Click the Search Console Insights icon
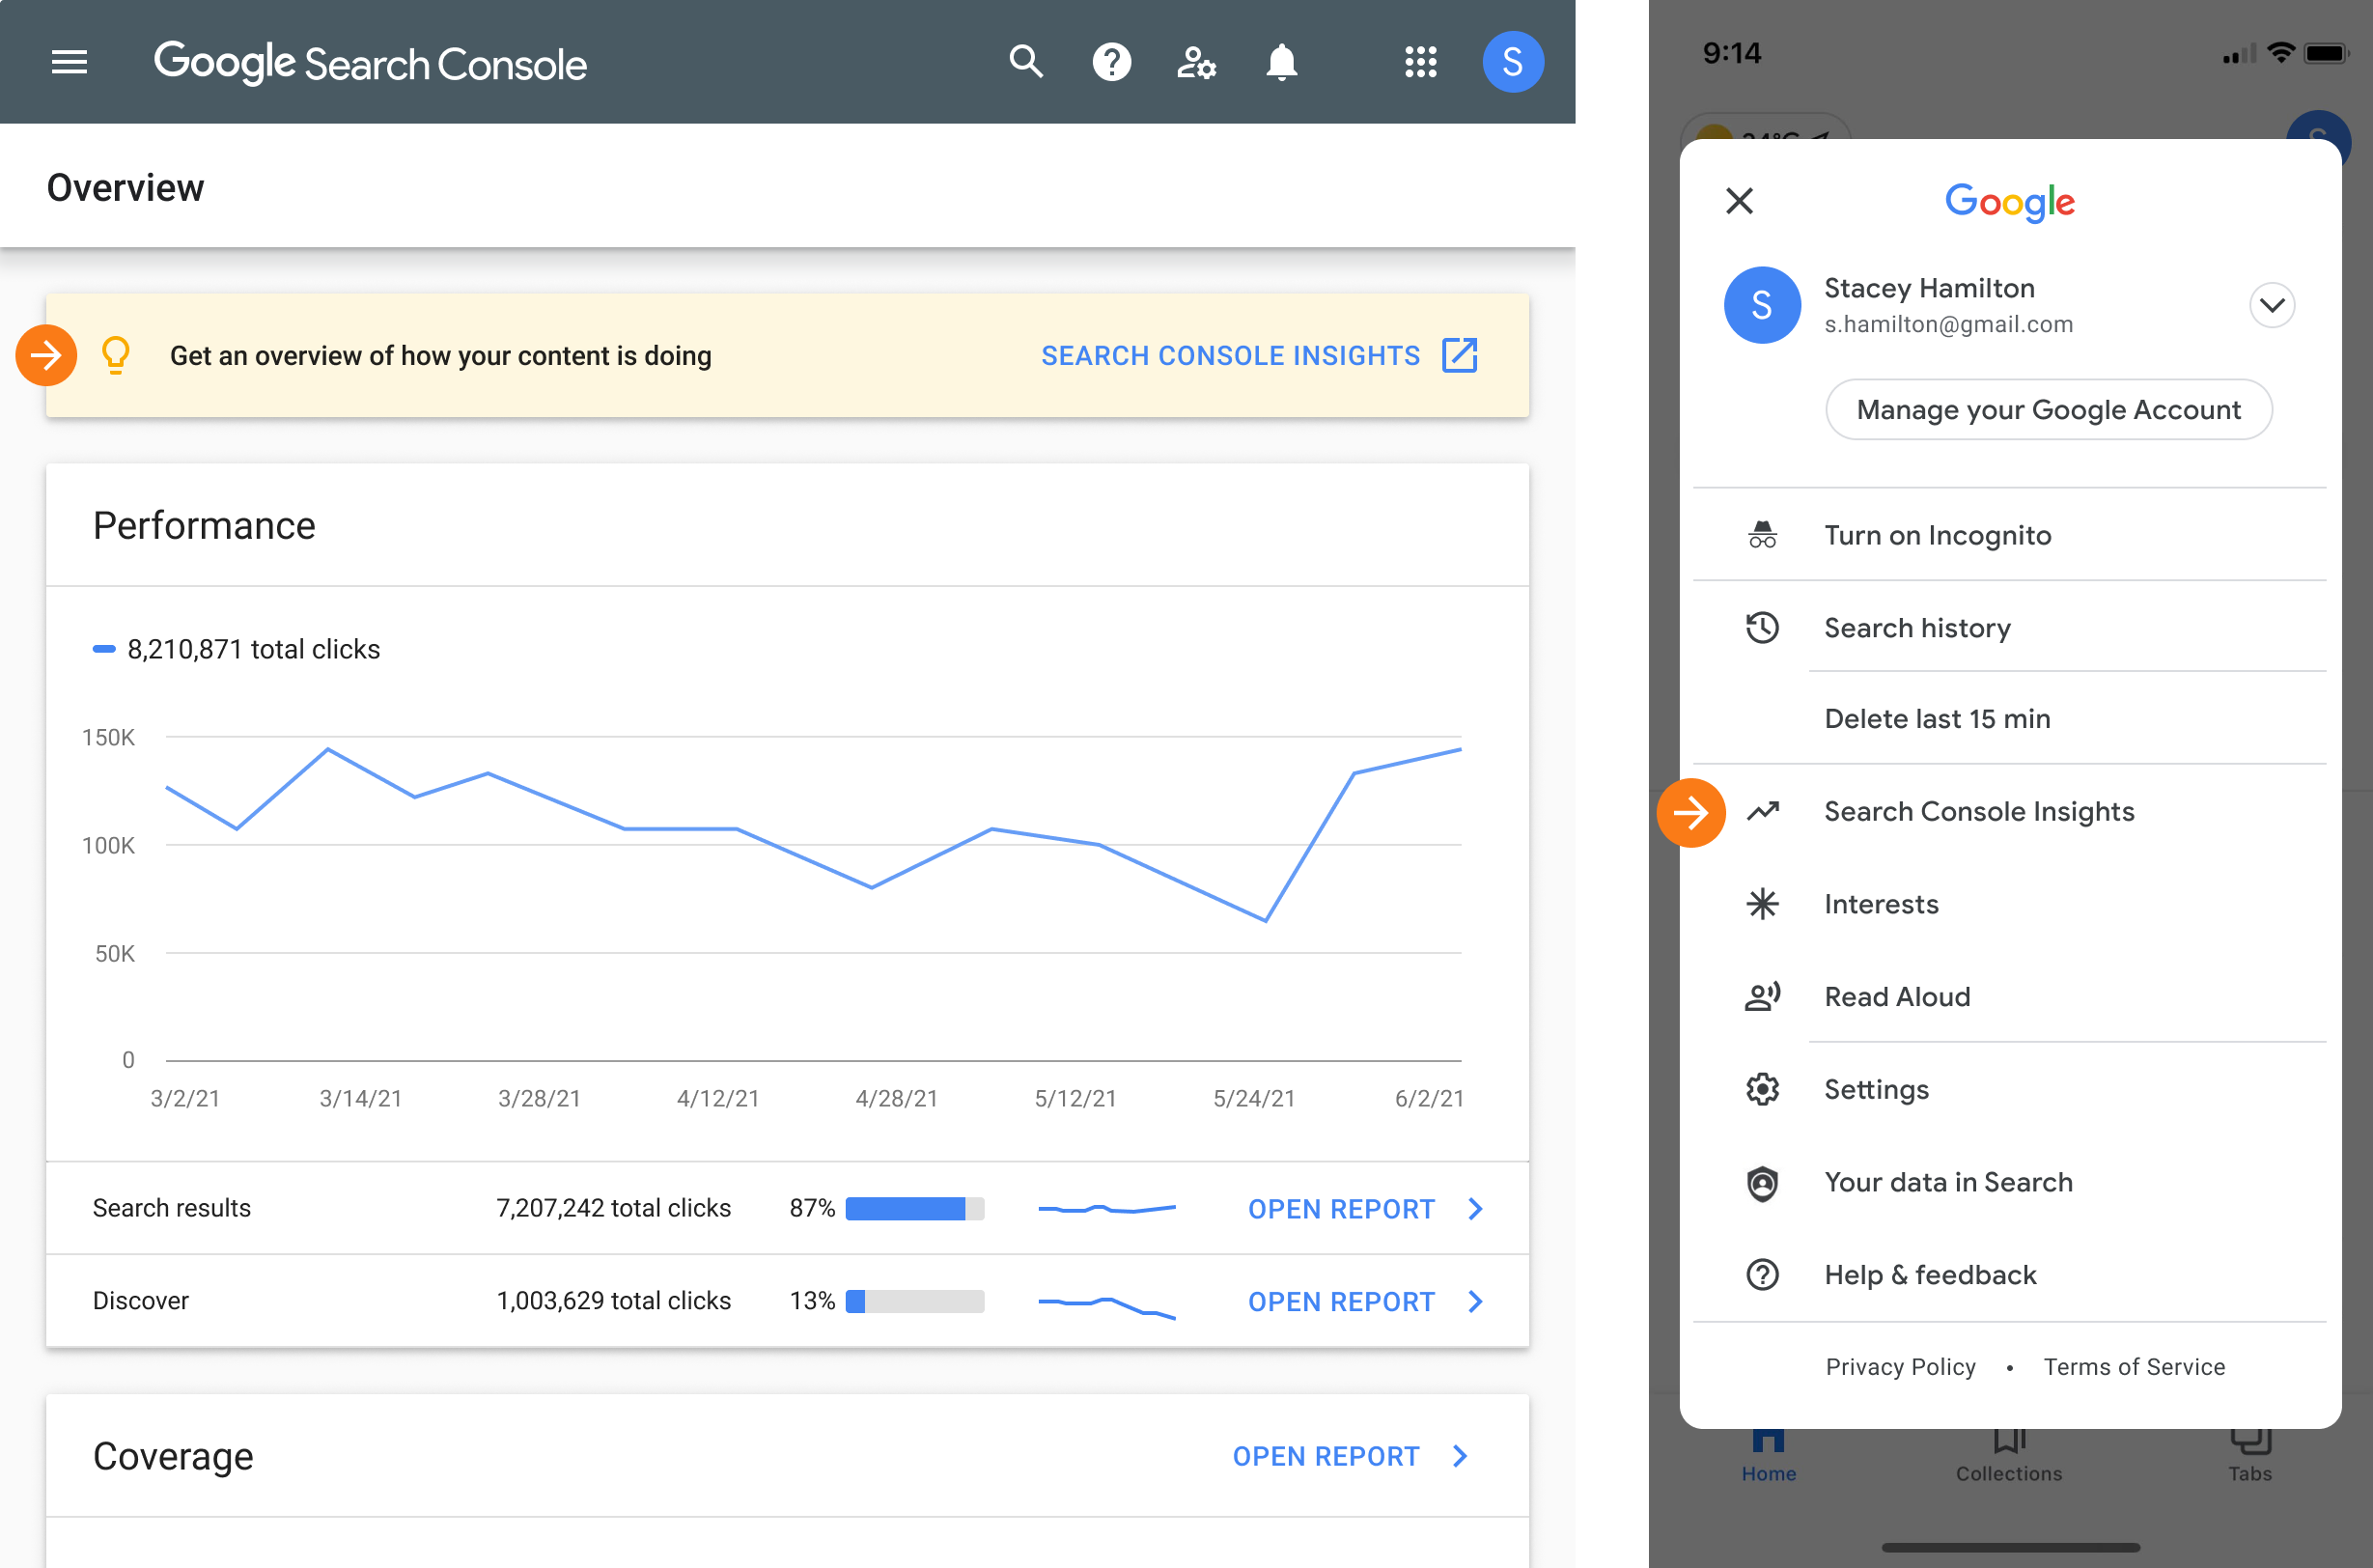The height and width of the screenshot is (1568, 2373). click(x=1762, y=810)
